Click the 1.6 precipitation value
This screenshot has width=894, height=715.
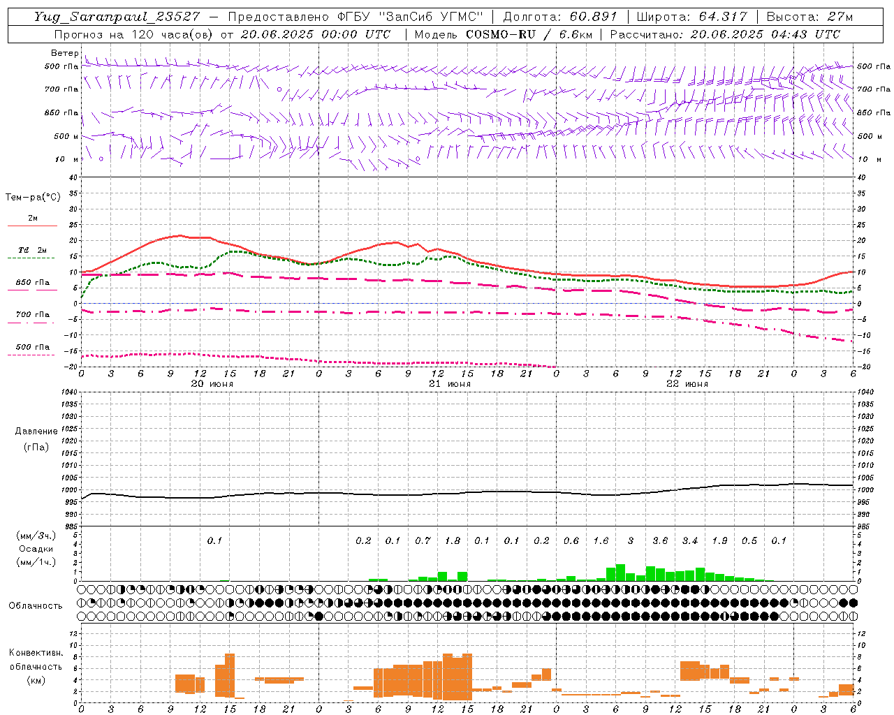pos(601,540)
